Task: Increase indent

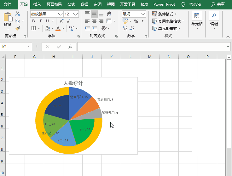Action: tap(94, 28)
